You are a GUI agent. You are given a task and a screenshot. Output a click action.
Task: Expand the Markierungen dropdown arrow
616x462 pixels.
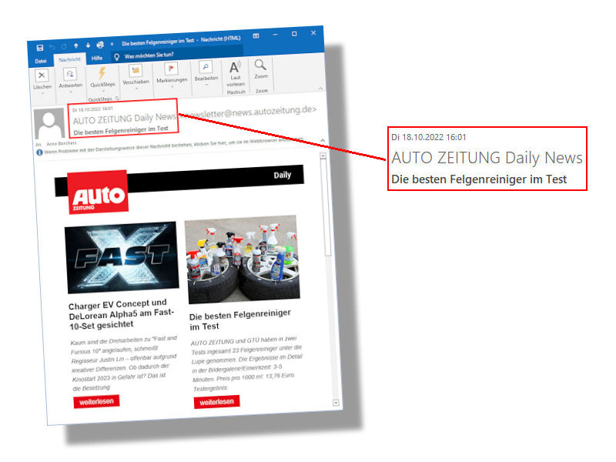pyautogui.click(x=172, y=86)
